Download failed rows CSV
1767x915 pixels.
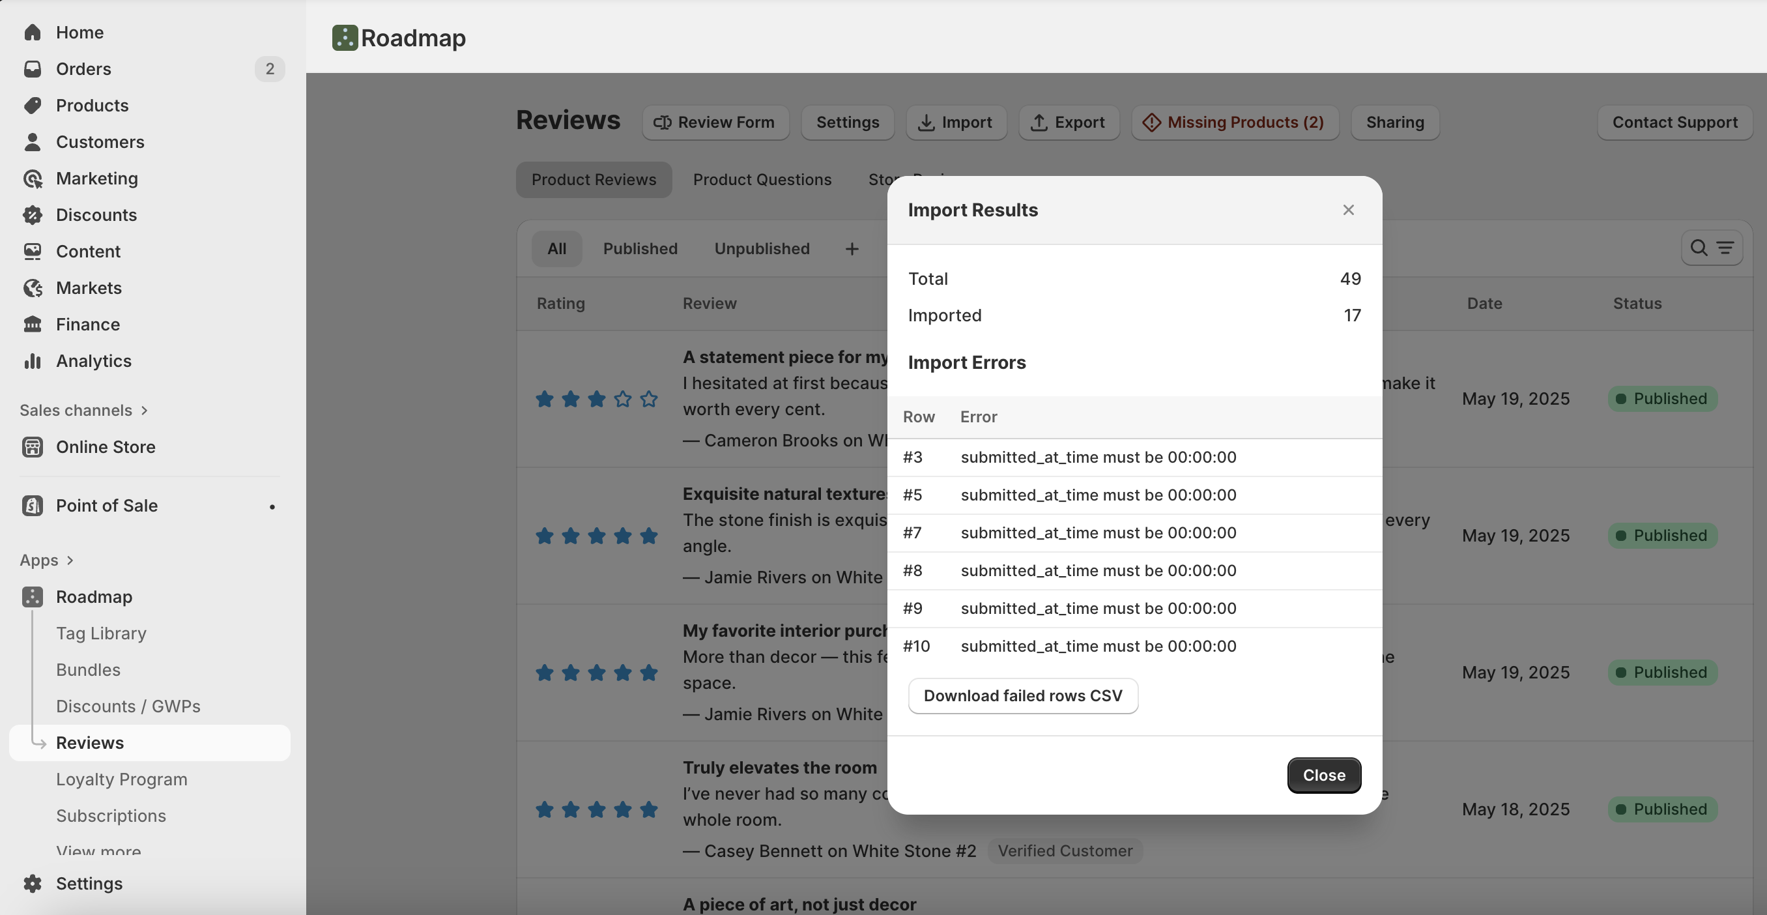click(1022, 695)
